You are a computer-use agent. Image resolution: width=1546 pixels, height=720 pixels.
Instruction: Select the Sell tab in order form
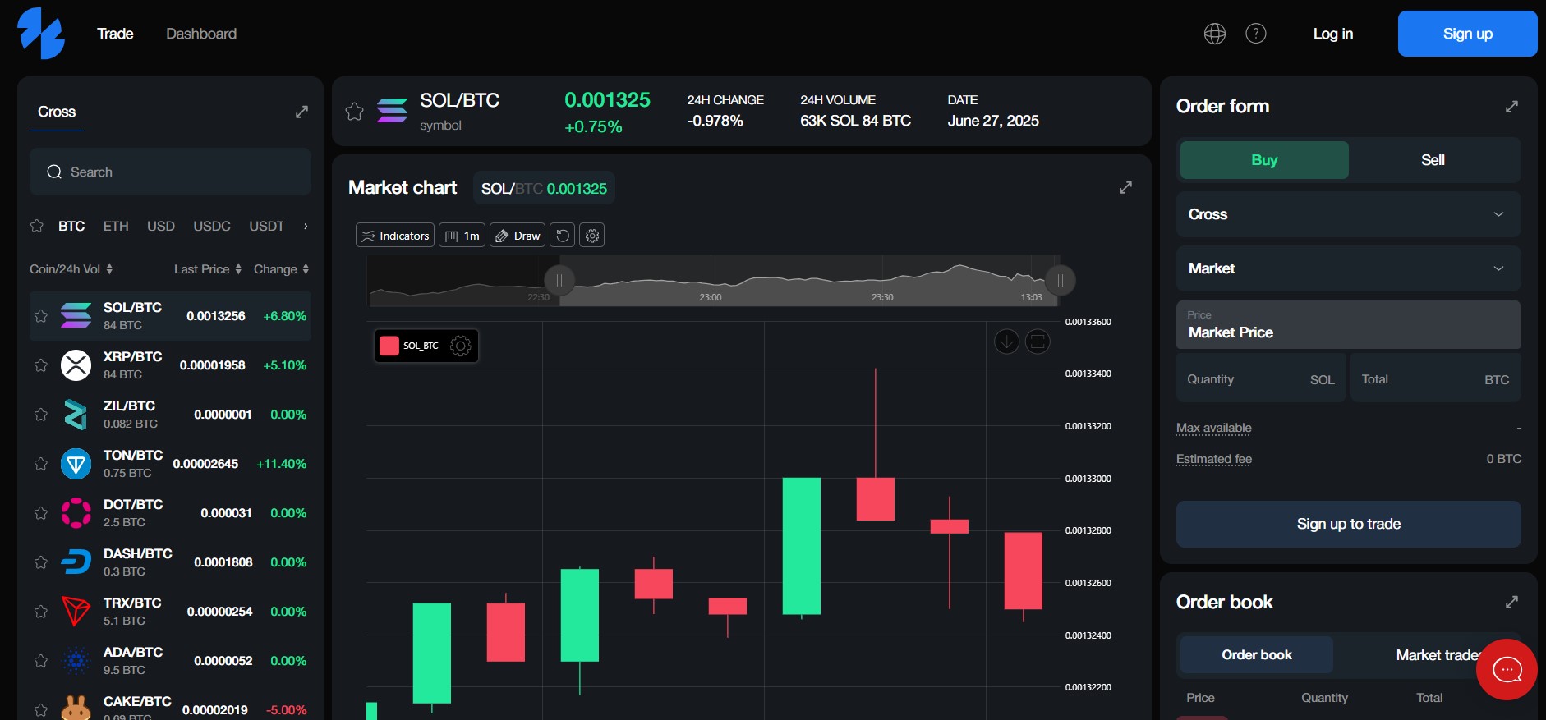(1433, 160)
